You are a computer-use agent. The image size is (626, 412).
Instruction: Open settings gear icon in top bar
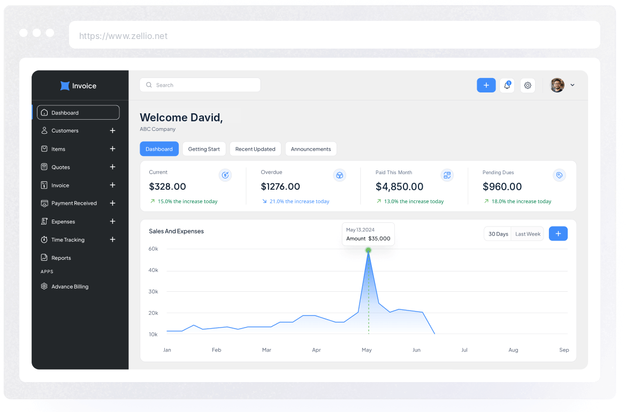(528, 85)
